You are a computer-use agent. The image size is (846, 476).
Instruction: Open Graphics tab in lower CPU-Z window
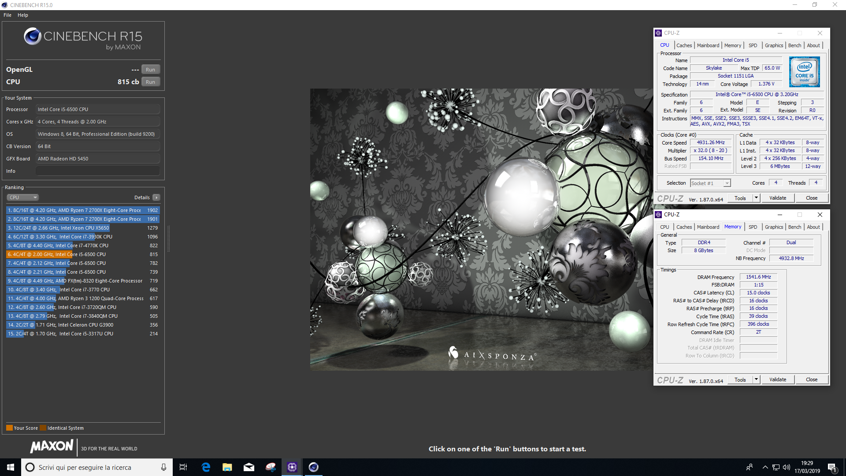pos(774,227)
